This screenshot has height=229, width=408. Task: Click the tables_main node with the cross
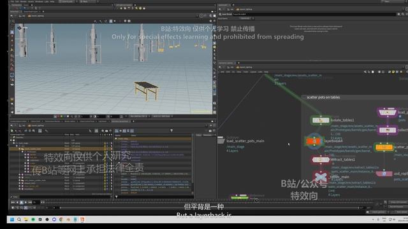321,177
